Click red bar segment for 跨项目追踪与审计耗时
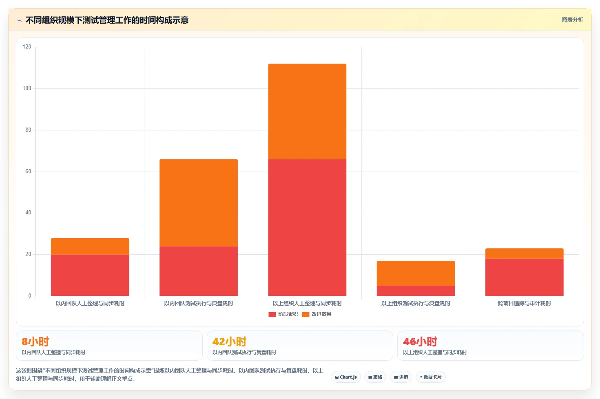 coord(524,277)
